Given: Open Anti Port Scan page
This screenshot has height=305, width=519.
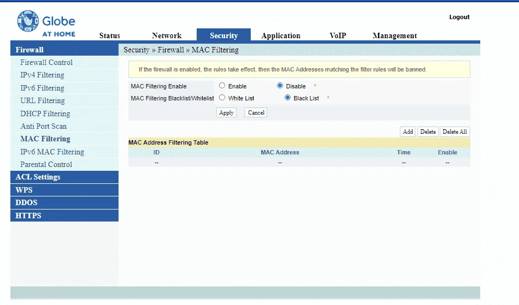Looking at the screenshot, I should 43,126.
